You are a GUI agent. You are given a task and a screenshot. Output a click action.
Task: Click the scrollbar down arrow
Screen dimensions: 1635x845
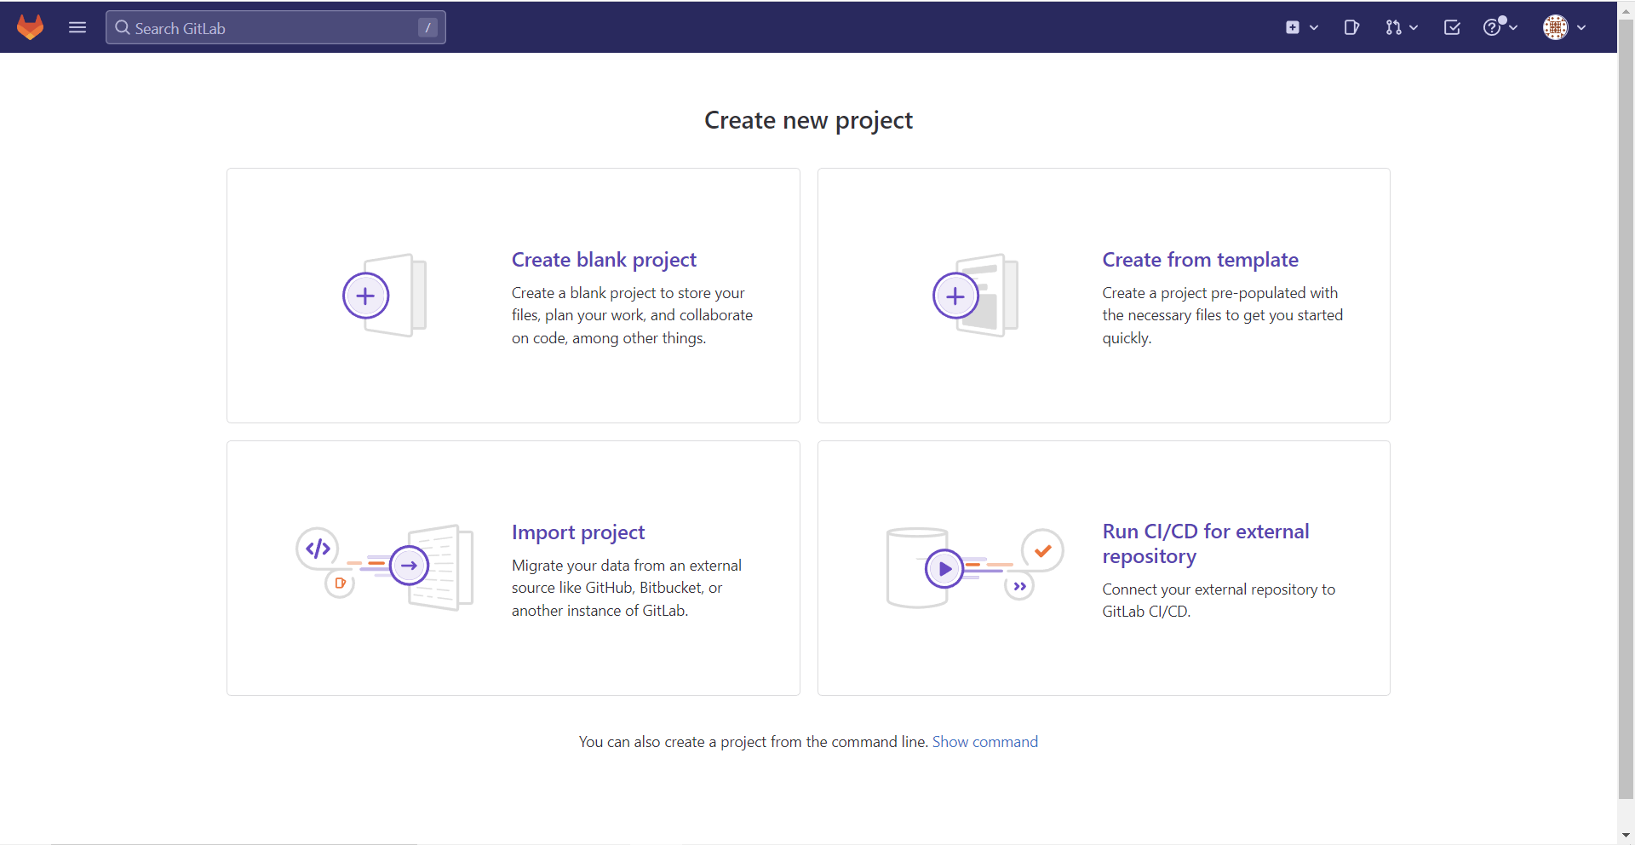(x=1626, y=836)
